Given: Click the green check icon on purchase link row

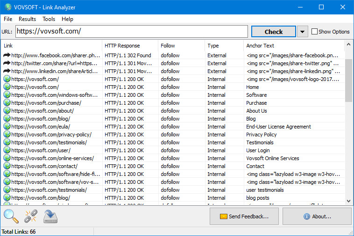Looking at the screenshot, I should point(7,103).
